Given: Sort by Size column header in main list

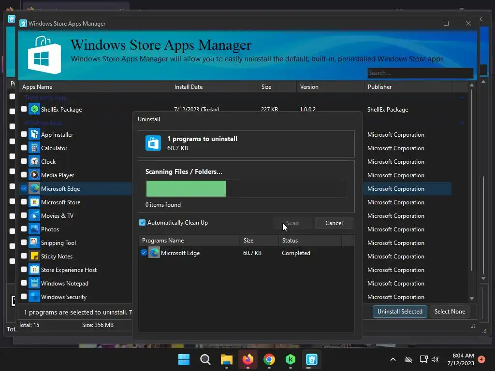Looking at the screenshot, I should pos(277,87).
